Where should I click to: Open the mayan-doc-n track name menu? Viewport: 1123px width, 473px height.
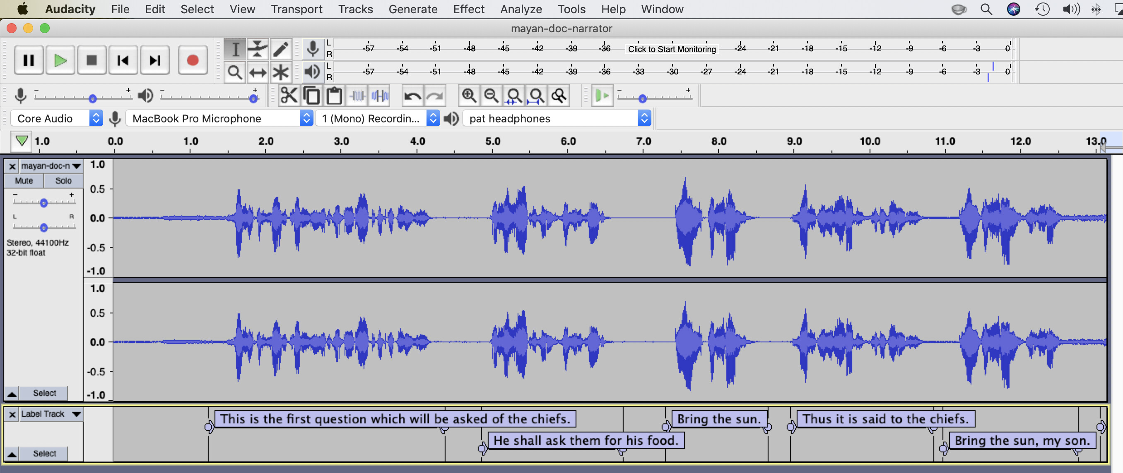coord(51,166)
